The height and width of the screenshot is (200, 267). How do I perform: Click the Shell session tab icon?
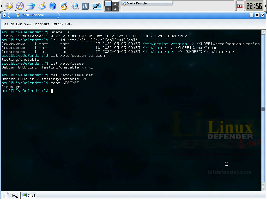tap(24, 195)
